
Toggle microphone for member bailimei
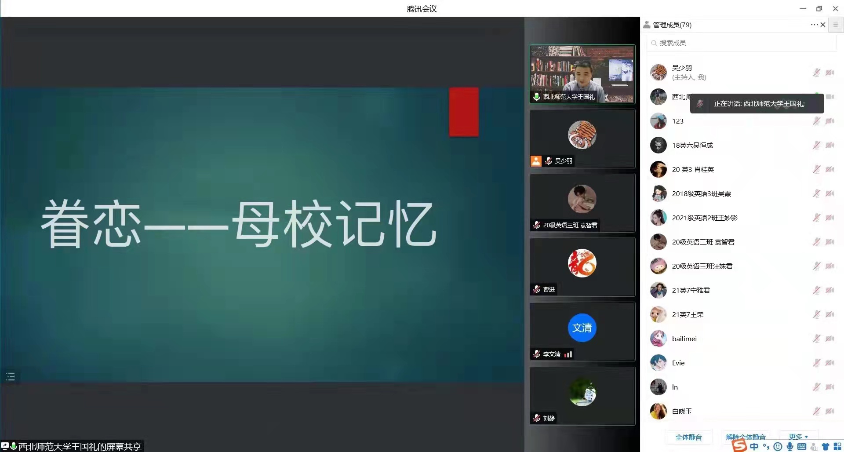coord(816,339)
